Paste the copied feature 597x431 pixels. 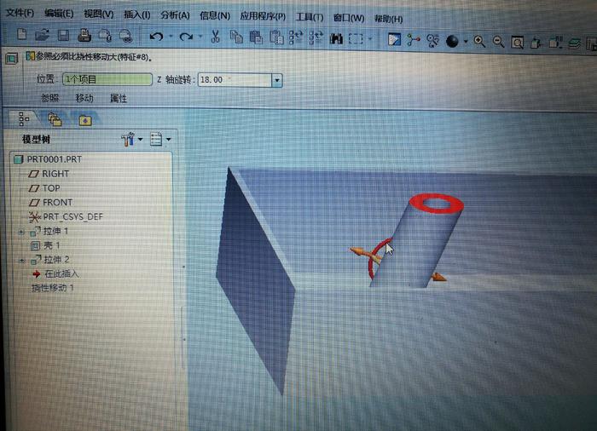[x=256, y=37]
